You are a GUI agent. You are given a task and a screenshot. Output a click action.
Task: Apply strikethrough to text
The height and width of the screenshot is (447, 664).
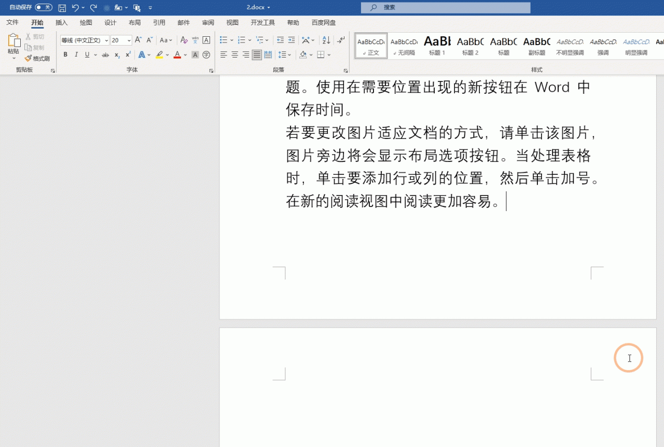pyautogui.click(x=106, y=54)
